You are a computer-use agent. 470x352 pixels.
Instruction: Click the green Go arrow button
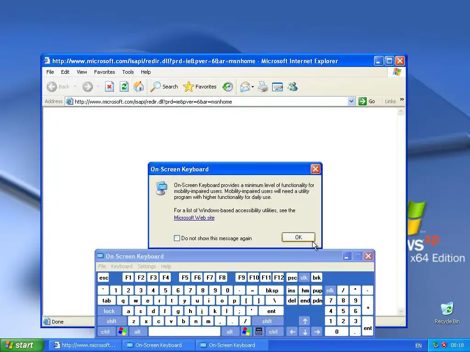[x=363, y=101]
